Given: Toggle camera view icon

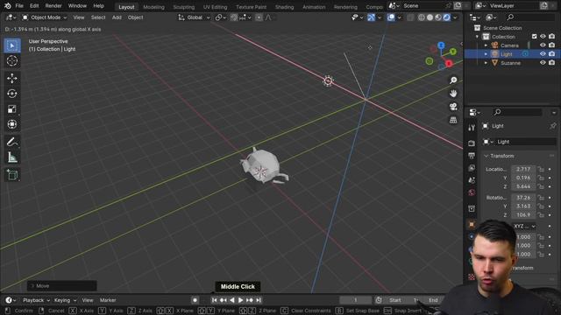Looking at the screenshot, I should click(453, 107).
